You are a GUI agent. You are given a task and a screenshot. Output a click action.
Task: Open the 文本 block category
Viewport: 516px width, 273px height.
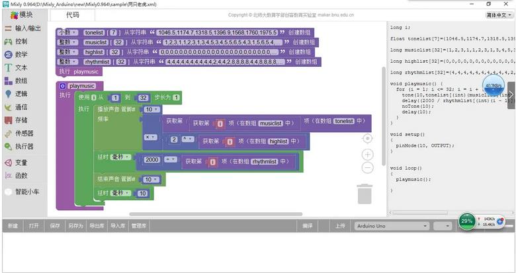point(16,68)
